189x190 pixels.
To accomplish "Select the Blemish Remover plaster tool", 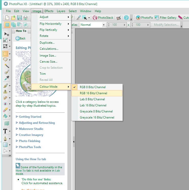I will 6,98.
